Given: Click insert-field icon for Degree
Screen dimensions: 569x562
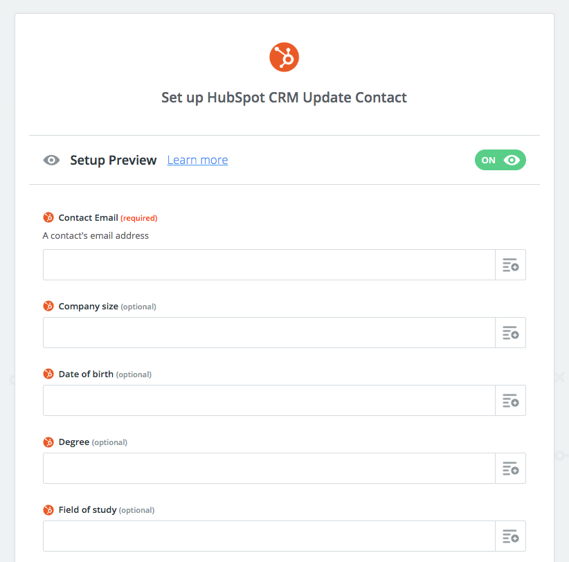Looking at the screenshot, I should pyautogui.click(x=511, y=469).
